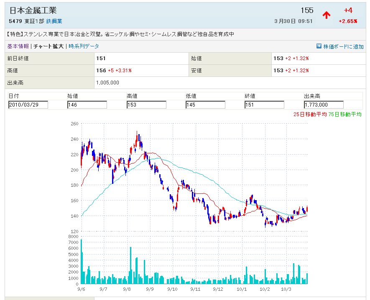This screenshot has height=300, width=370.
Task: Focus the 始値 field showing 146
Action: coord(87,105)
